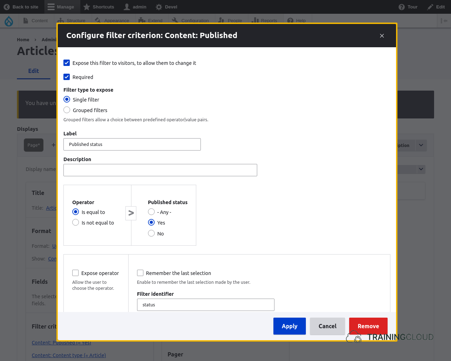Screen dimensions: 451x361
Task: Open Reports in admin menu
Action: point(264,21)
